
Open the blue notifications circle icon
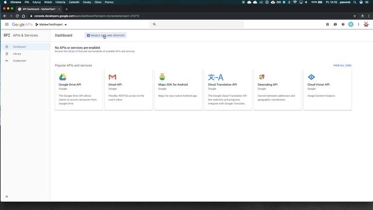(x=351, y=24)
